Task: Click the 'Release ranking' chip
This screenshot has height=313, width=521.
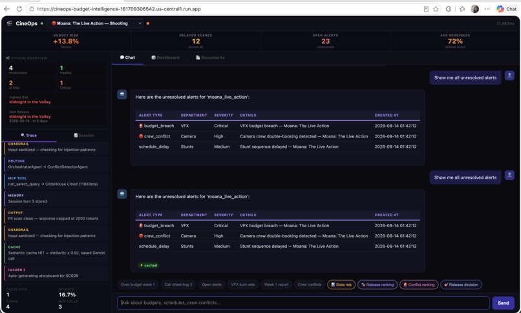Action: [377, 285]
